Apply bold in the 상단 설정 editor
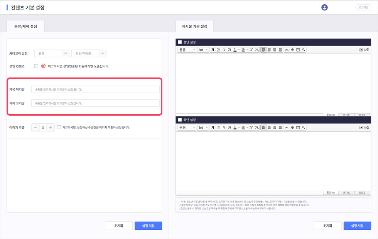Viewport: 378px width, 239px height. 213,50
